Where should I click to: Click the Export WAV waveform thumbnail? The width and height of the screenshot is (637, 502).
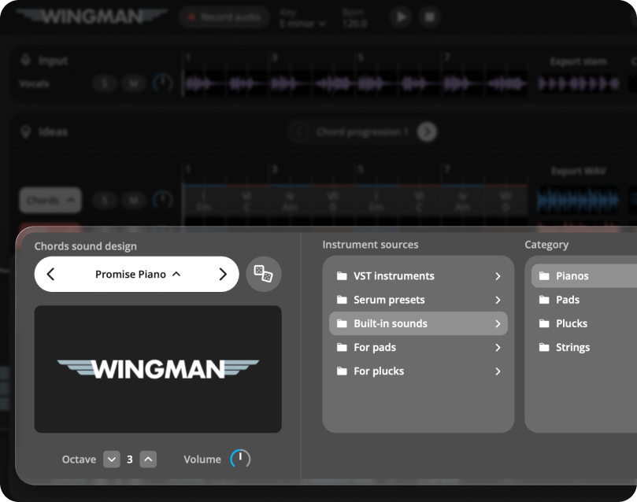578,201
